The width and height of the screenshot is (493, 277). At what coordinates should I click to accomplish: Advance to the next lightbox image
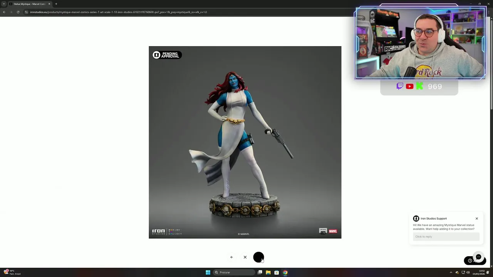tap(258, 257)
